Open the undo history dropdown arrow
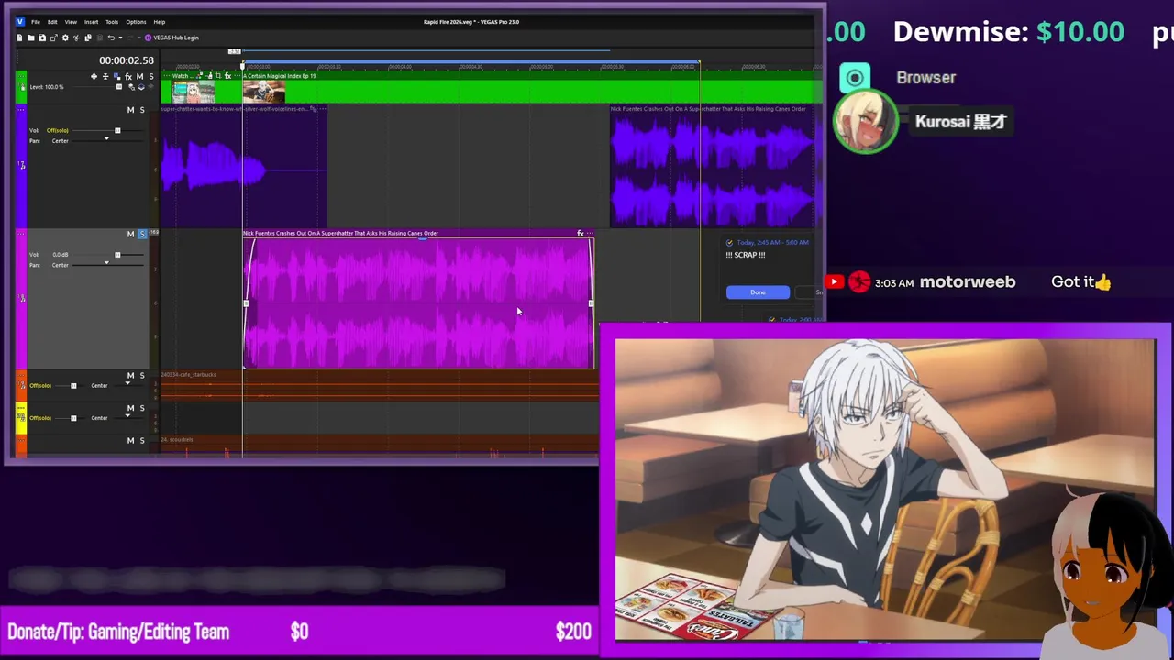Screen dimensions: 1174x660 (120, 38)
